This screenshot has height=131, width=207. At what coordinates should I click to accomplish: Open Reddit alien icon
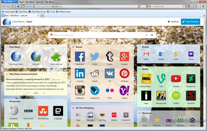[95, 73]
